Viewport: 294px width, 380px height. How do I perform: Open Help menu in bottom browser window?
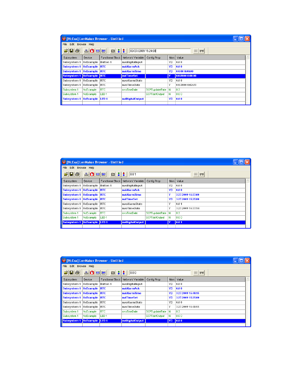92,266
